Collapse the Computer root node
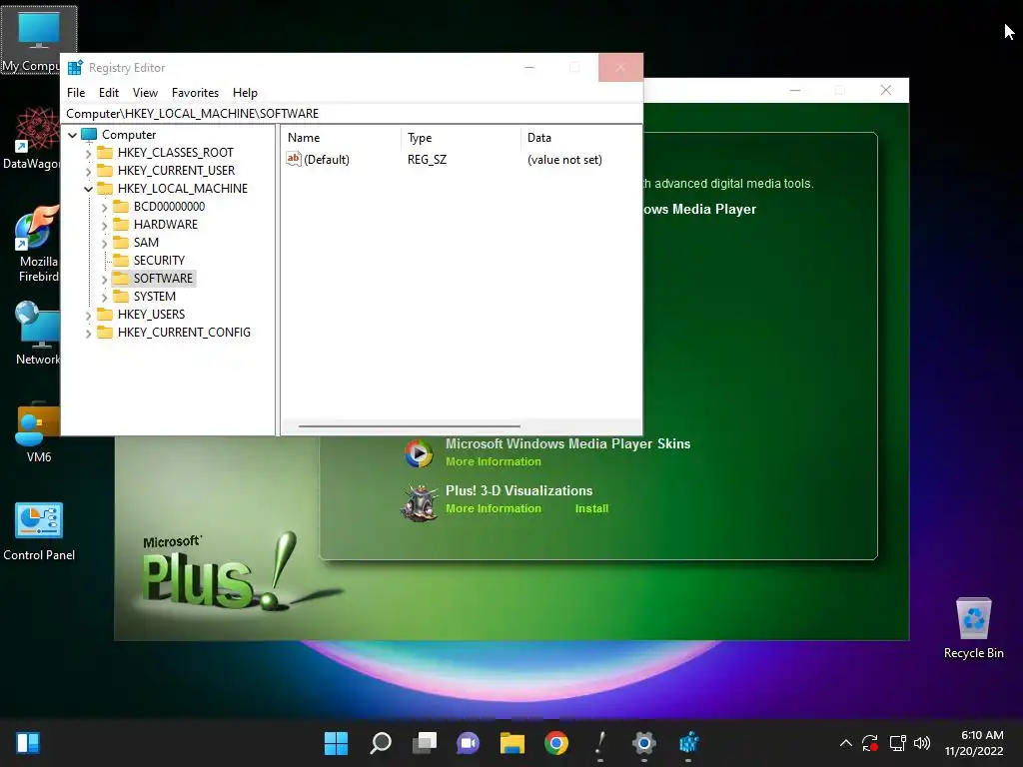1023x767 pixels. click(x=72, y=135)
